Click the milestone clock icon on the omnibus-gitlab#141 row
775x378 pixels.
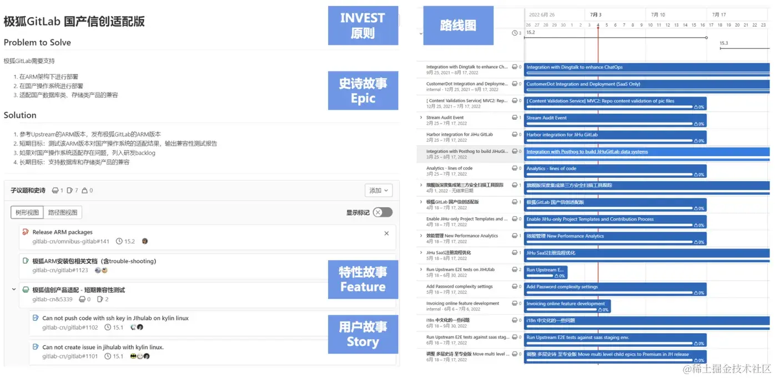pyautogui.click(x=119, y=241)
